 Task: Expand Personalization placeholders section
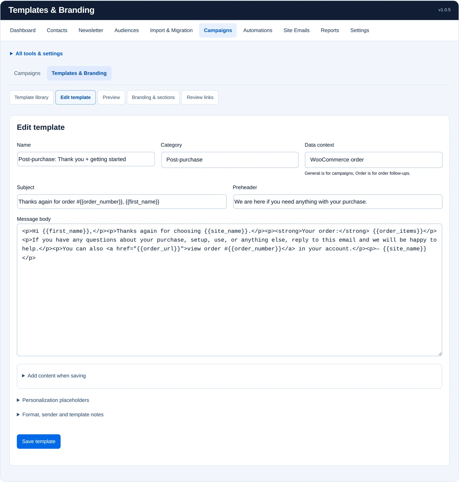(53, 400)
